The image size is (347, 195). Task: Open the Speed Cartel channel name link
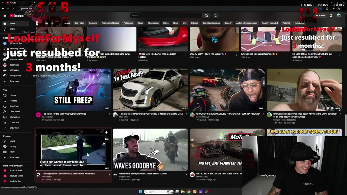pyautogui.click(x=48, y=117)
